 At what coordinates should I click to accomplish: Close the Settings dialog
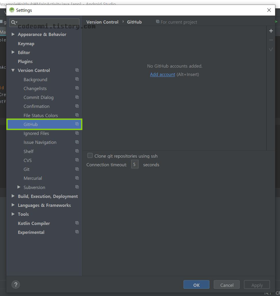tap(269, 10)
